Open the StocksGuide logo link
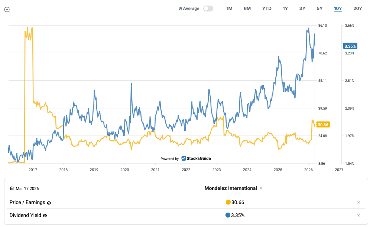Viewport: 370px width, 227px height. [x=196, y=158]
